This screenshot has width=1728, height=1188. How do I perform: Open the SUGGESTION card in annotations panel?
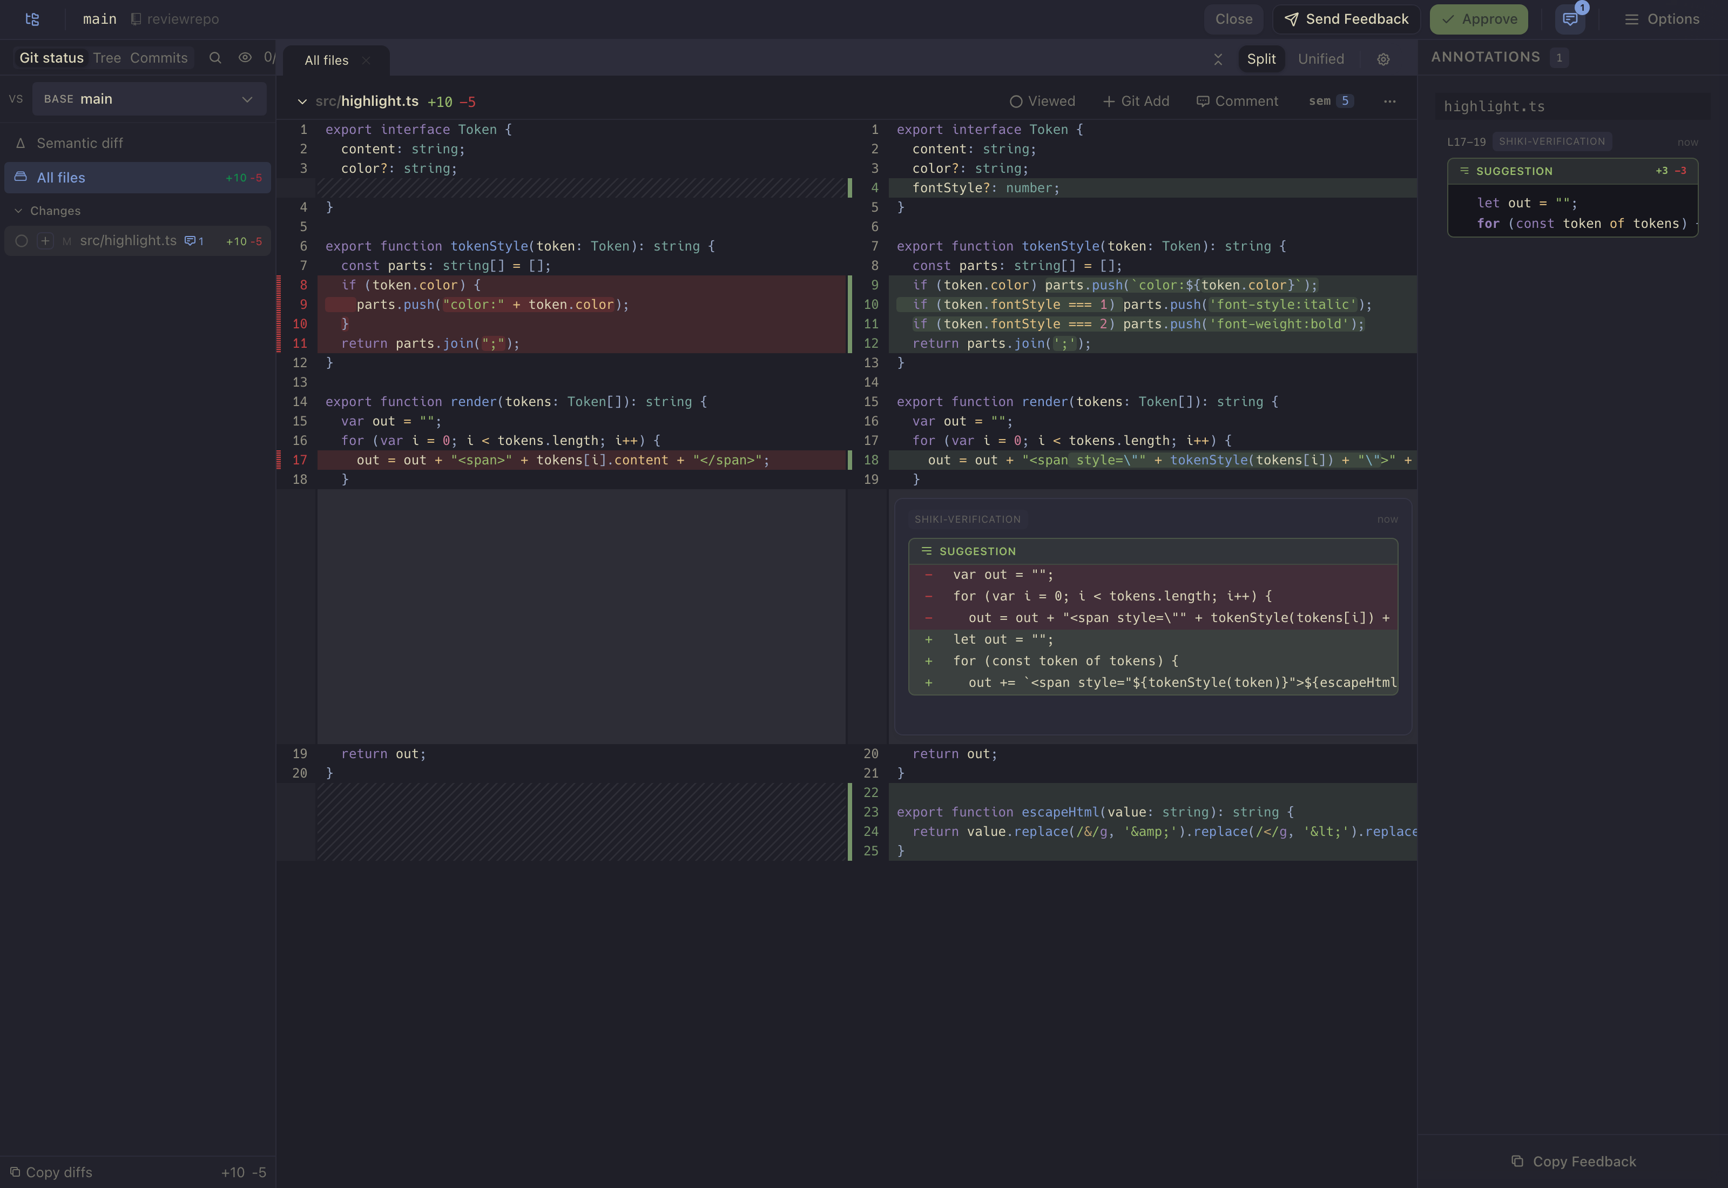coord(1572,197)
